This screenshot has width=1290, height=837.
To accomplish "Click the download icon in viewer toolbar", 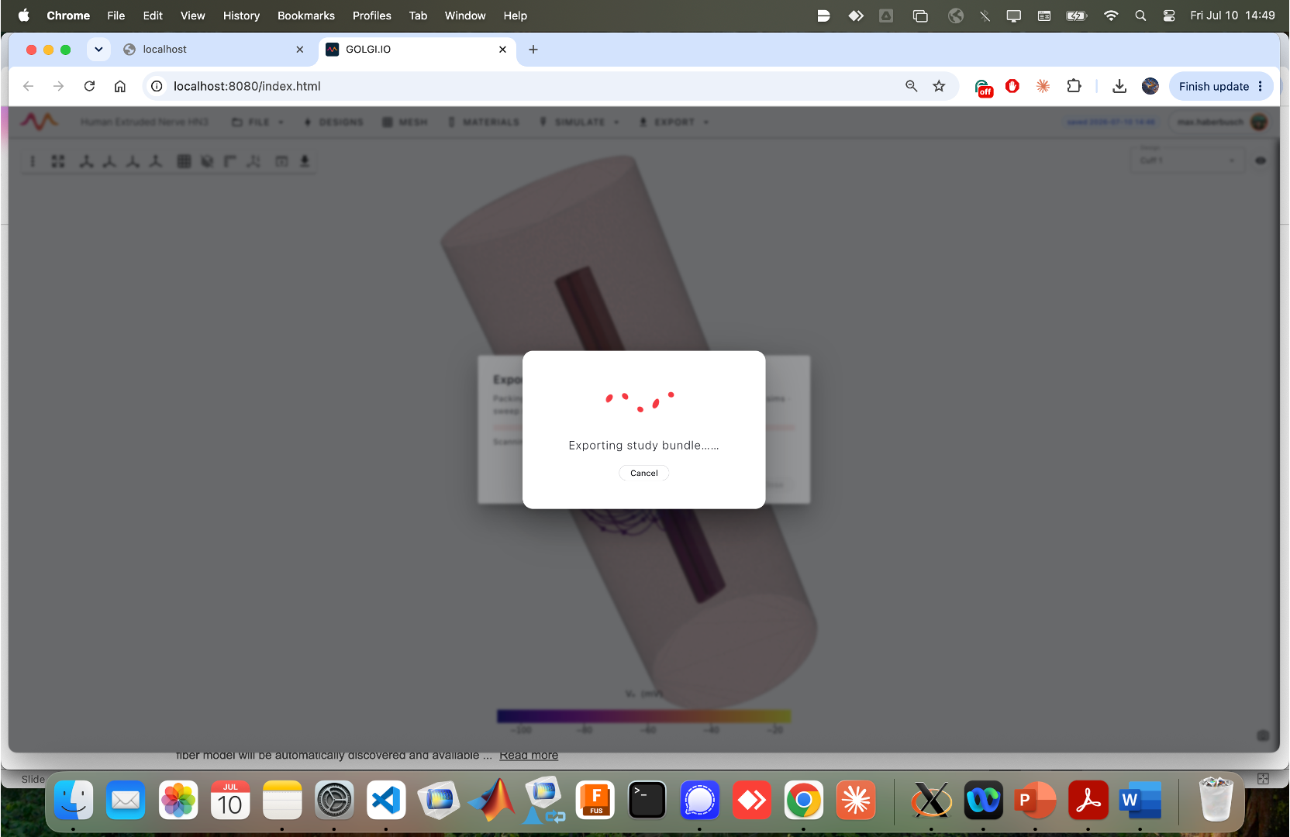I will click(x=305, y=161).
